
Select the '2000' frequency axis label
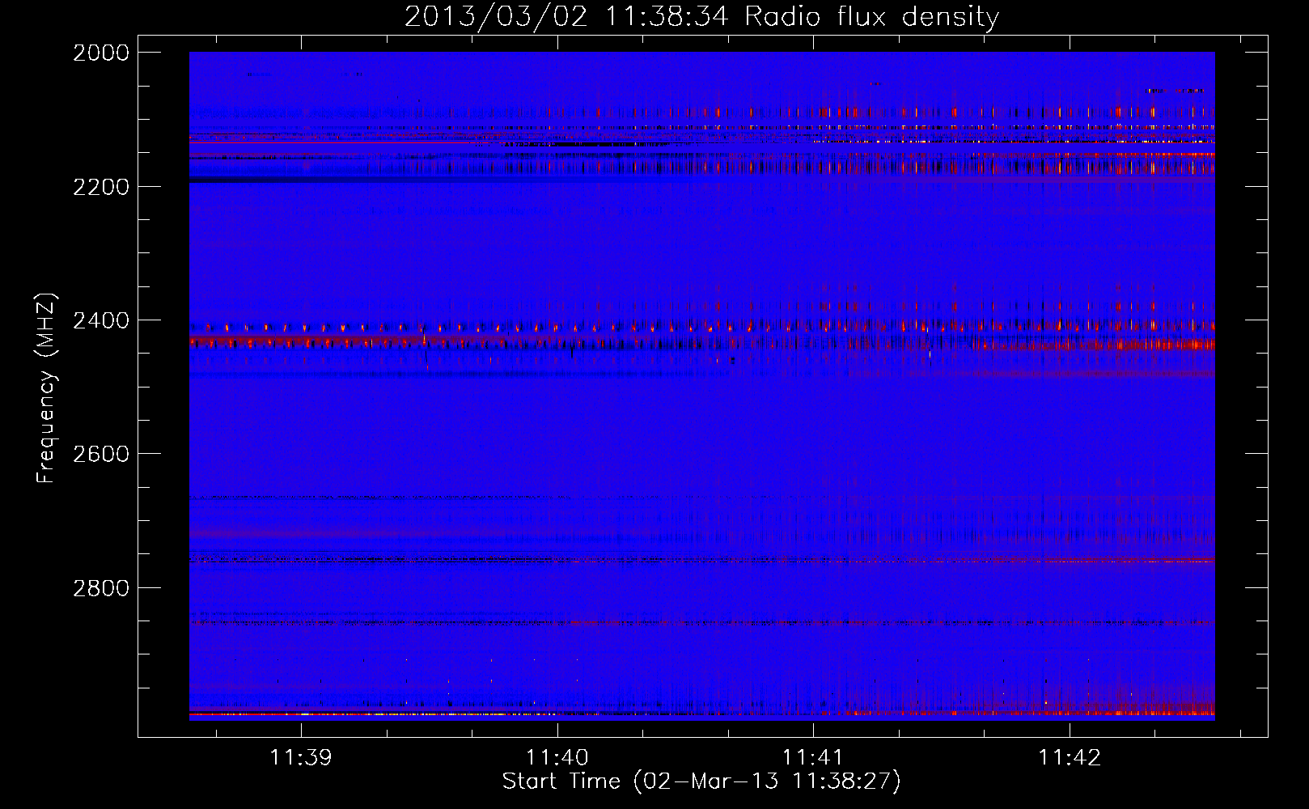[x=101, y=53]
